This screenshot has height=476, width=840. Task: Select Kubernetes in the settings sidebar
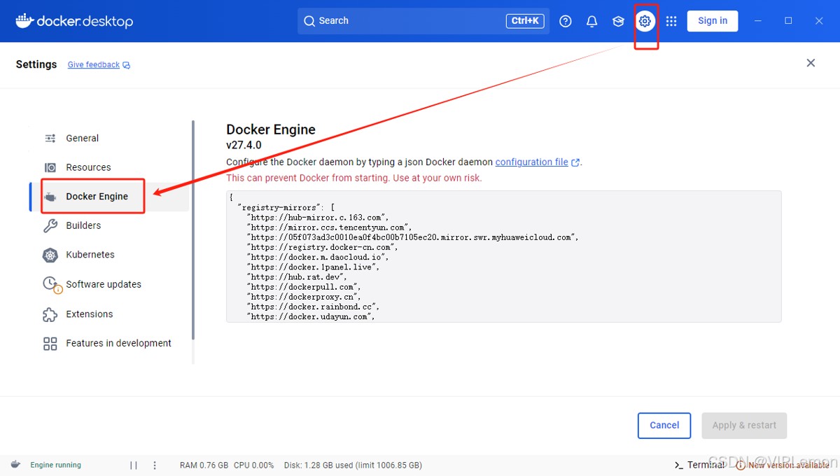[90, 255]
